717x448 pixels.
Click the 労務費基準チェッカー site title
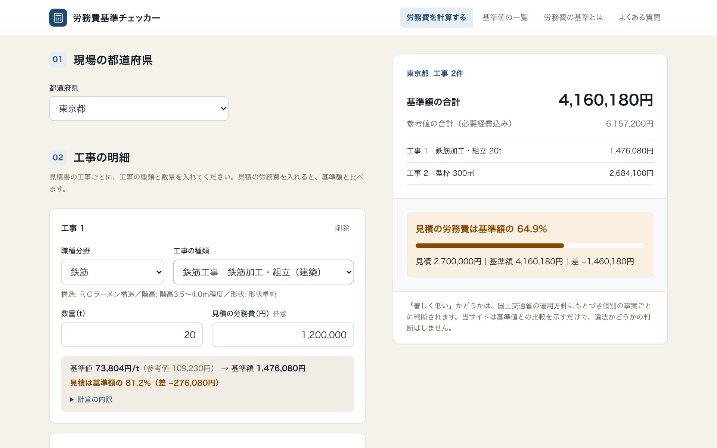[x=117, y=18]
